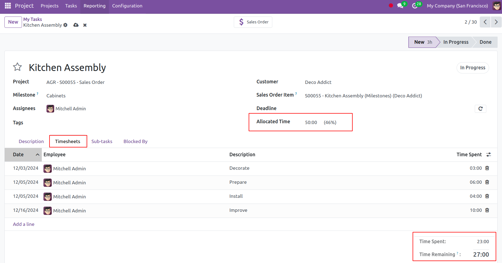Click the 10:00 time spent cell

point(476,210)
